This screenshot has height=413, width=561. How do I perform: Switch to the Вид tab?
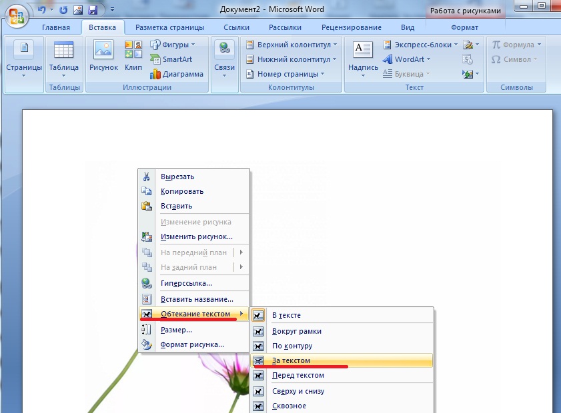click(408, 27)
